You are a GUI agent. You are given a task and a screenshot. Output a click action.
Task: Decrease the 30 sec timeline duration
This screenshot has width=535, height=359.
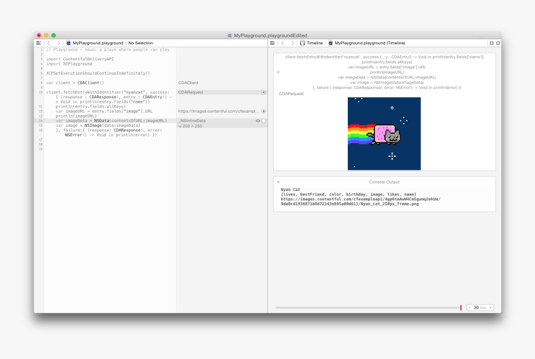coord(470,308)
